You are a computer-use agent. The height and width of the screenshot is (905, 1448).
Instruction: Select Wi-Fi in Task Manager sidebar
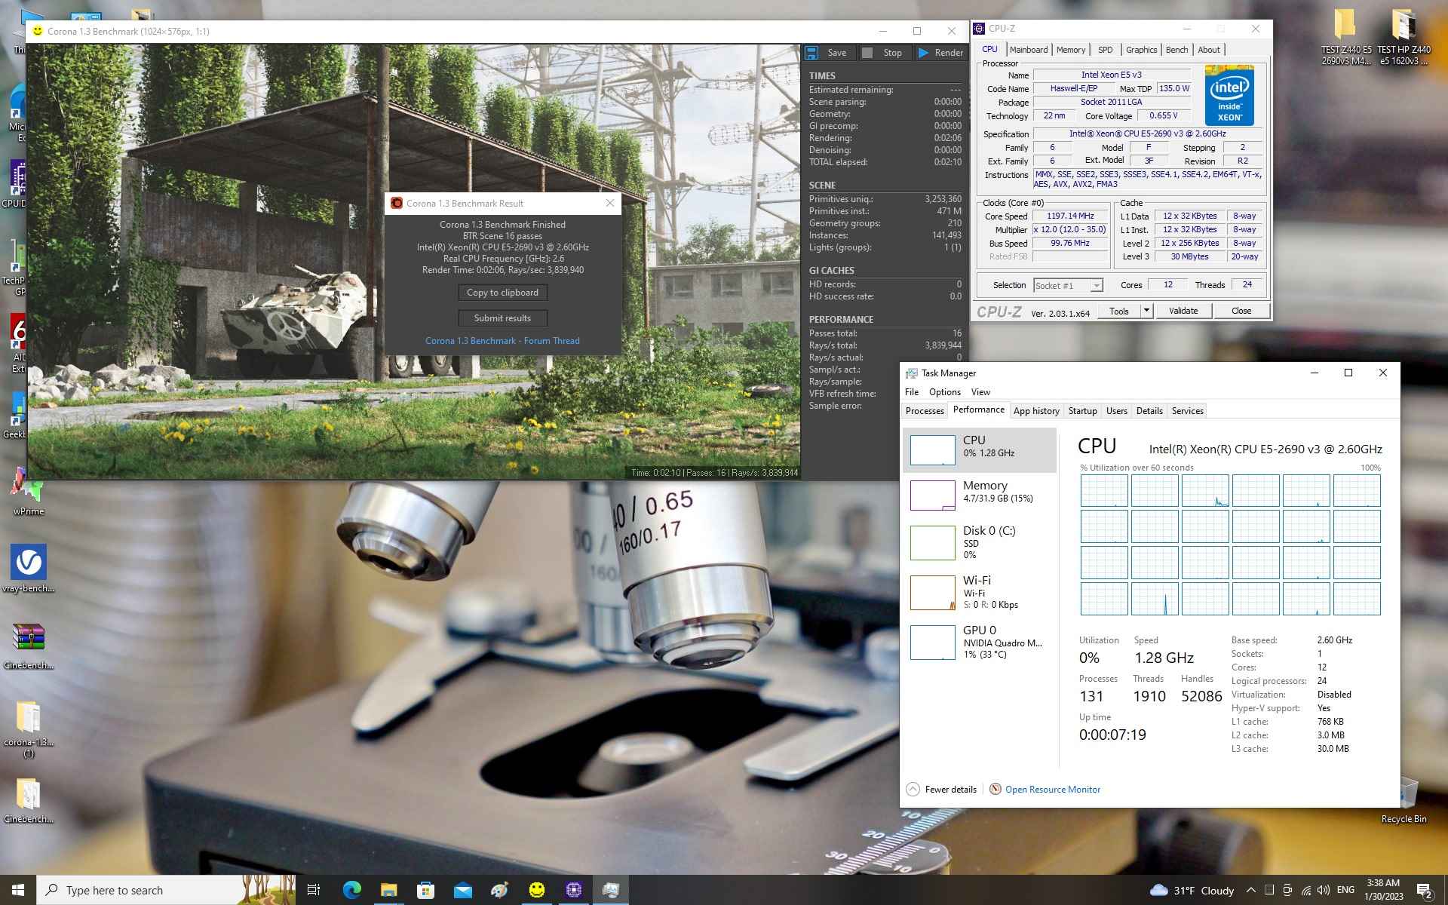979,592
